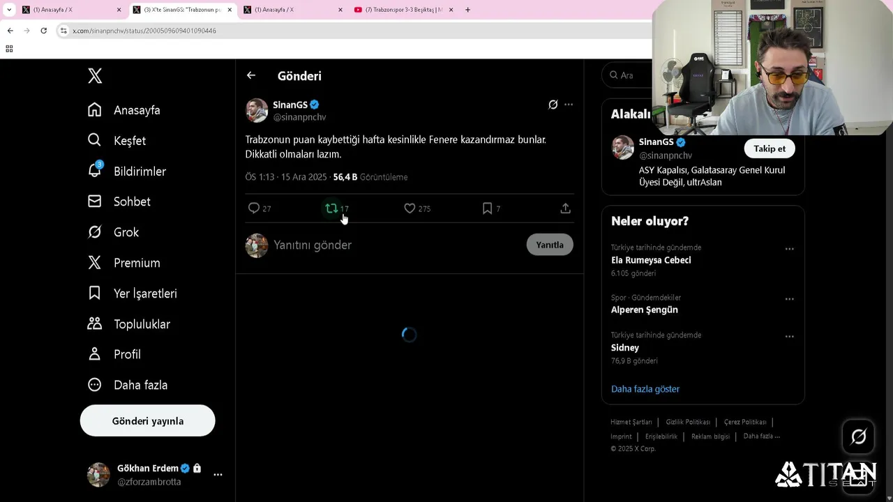Click SinanGS avatar in Alakalı kişiler

pyautogui.click(x=623, y=148)
